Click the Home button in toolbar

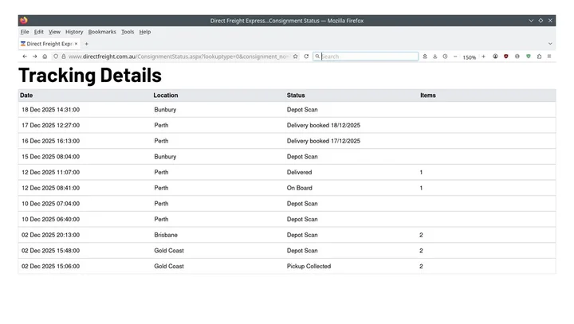click(x=45, y=57)
